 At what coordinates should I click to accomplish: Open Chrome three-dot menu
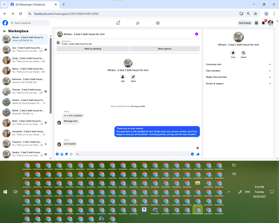pos(274,14)
